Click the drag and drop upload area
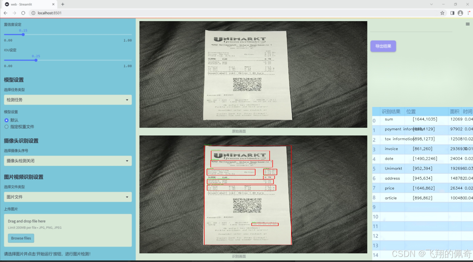Screen dimensions: 473x262 point(68,230)
